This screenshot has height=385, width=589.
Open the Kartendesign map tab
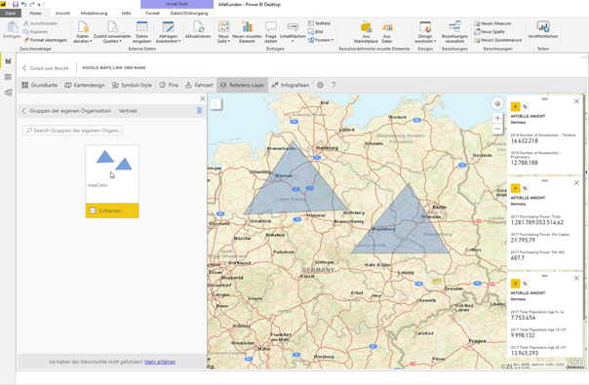coord(85,85)
